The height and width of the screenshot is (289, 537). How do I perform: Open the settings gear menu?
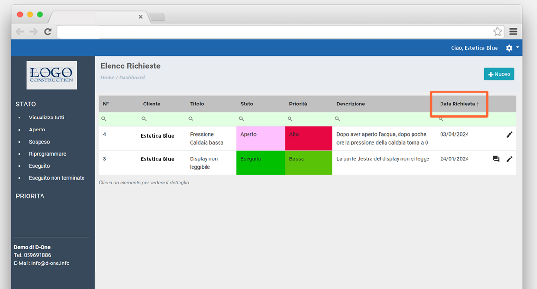[509, 48]
